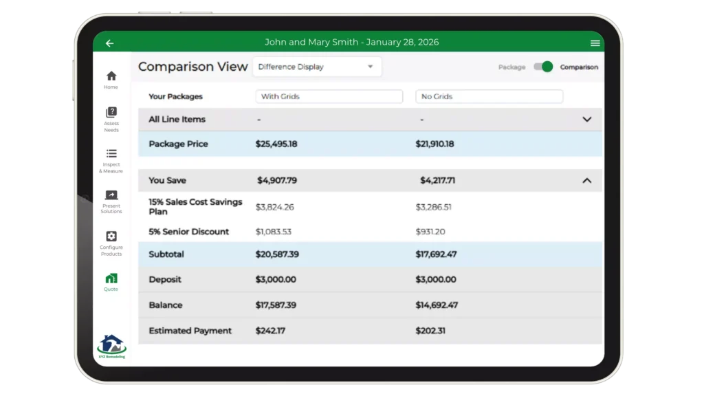Click the Deposit row label
The height and width of the screenshot is (396, 704).
click(165, 280)
